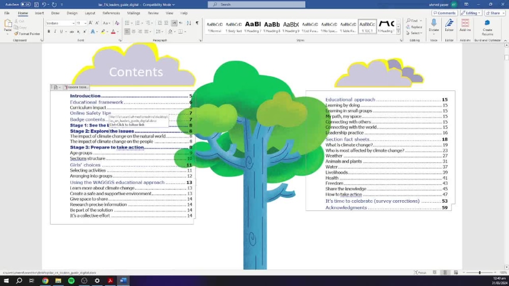The height and width of the screenshot is (286, 509).
Task: Toggle bold formatting
Action: pos(49,31)
